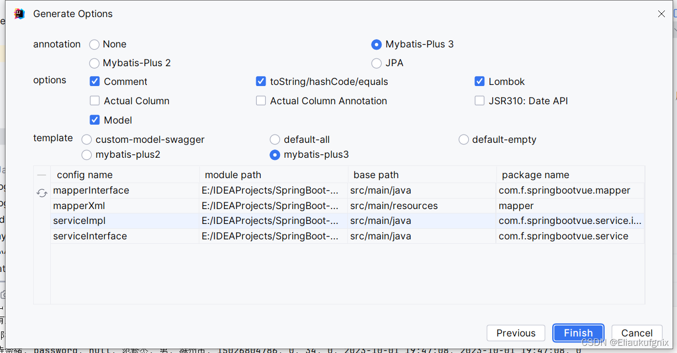Select the serviceImpl config row
The width and height of the screenshot is (677, 353).
[x=347, y=221]
